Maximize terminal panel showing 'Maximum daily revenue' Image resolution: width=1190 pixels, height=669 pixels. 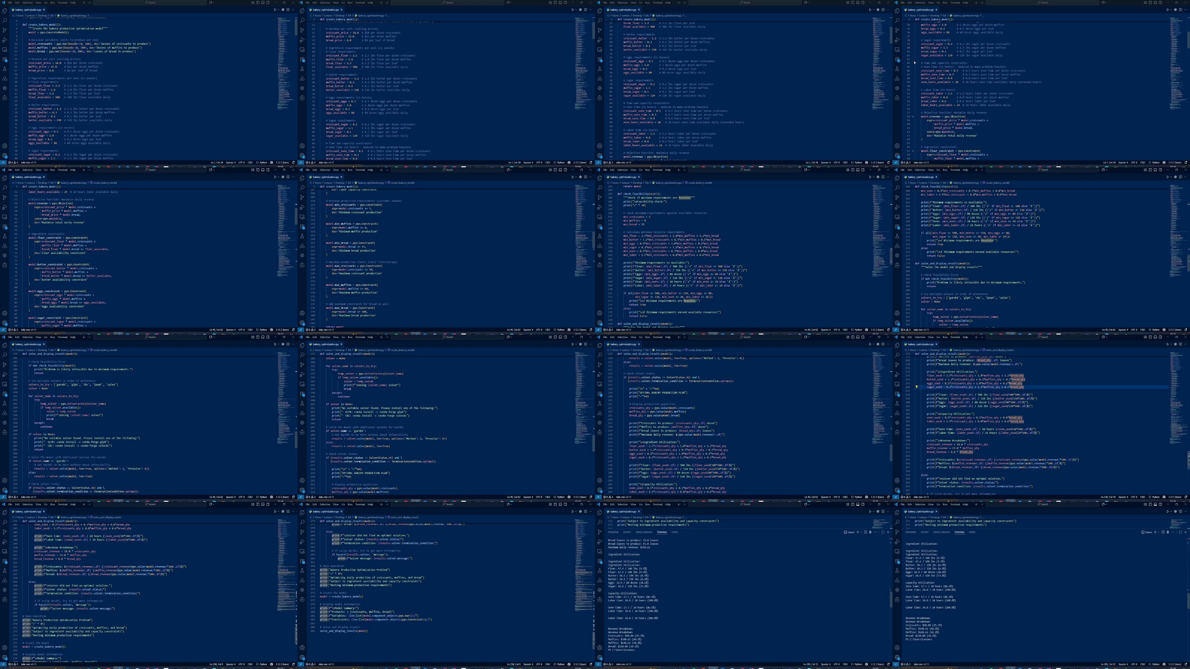point(883,532)
